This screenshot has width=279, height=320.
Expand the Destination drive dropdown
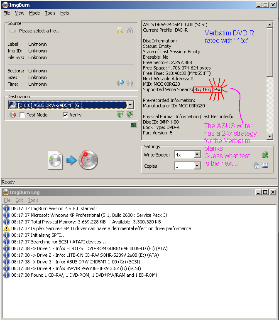pyautogui.click(x=130, y=105)
